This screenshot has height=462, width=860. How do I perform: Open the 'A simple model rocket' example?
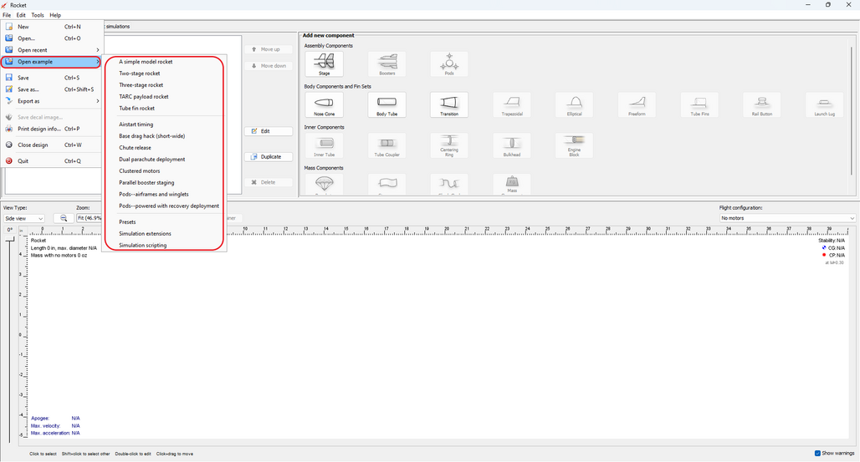pyautogui.click(x=146, y=62)
